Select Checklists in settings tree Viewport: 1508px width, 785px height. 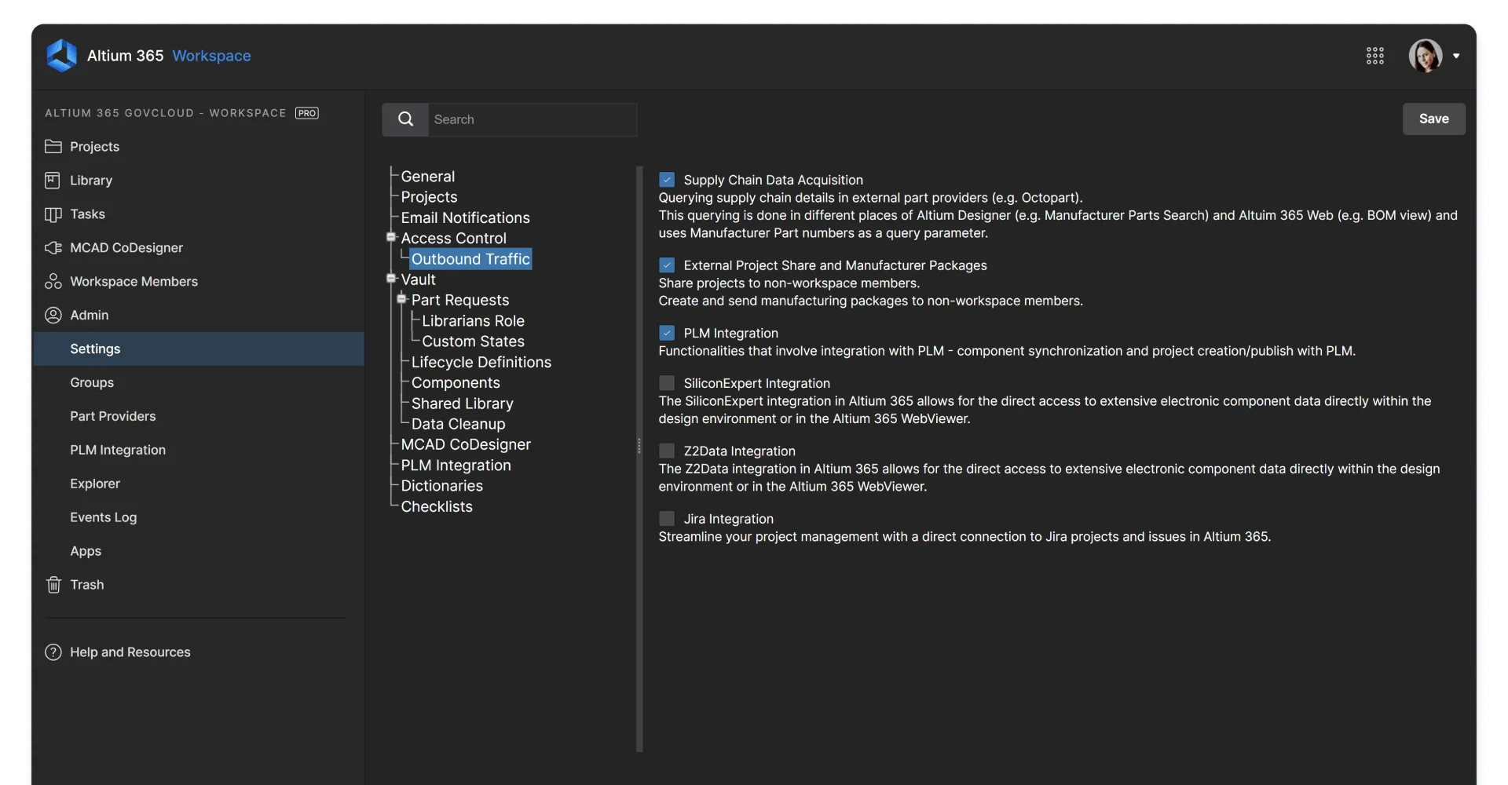coord(437,506)
